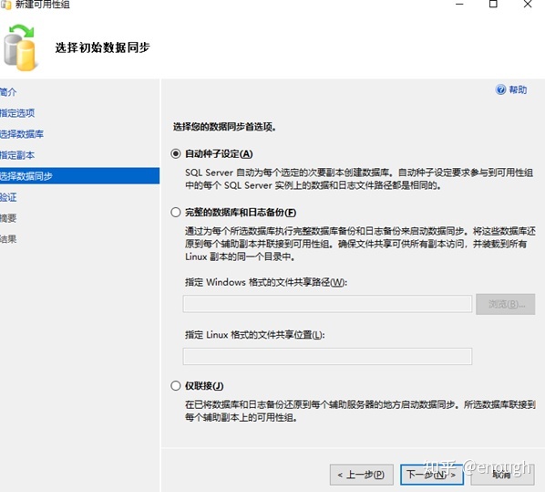The width and height of the screenshot is (545, 492).
Task: Click the 取消 cancel button
Action: click(x=502, y=475)
